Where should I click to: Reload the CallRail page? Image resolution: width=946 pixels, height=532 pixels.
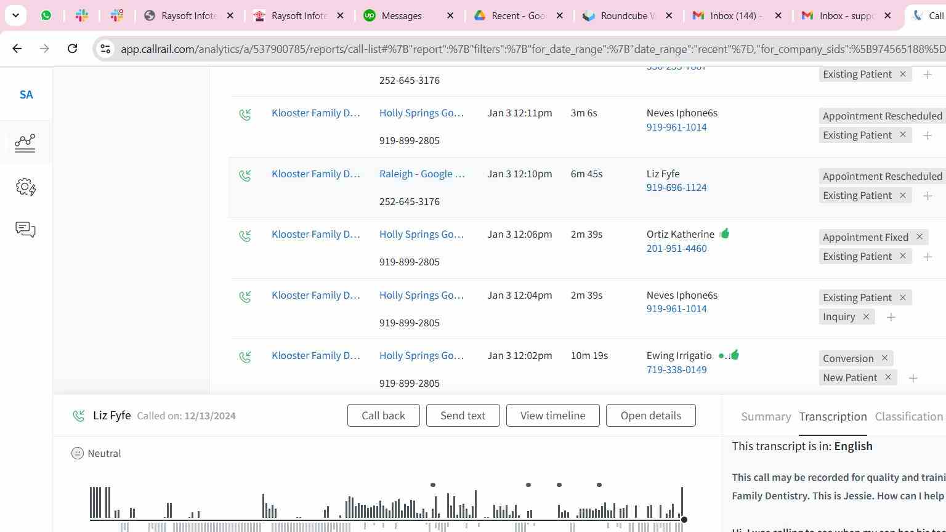(72, 49)
